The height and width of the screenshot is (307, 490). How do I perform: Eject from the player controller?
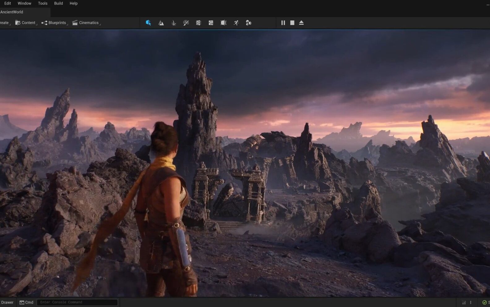pyautogui.click(x=301, y=23)
